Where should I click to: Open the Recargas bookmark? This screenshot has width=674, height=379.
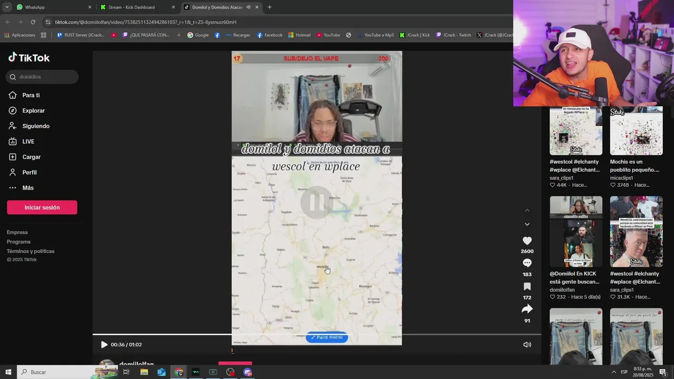tap(237, 35)
